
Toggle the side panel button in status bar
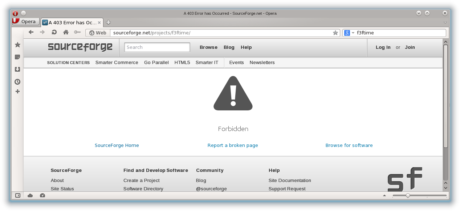coord(17,195)
